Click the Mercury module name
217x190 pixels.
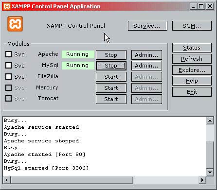pos(47,87)
